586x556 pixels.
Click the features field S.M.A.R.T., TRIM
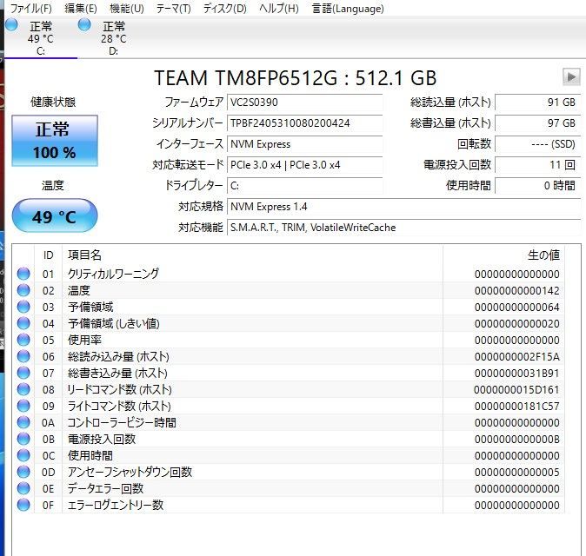pos(403,228)
